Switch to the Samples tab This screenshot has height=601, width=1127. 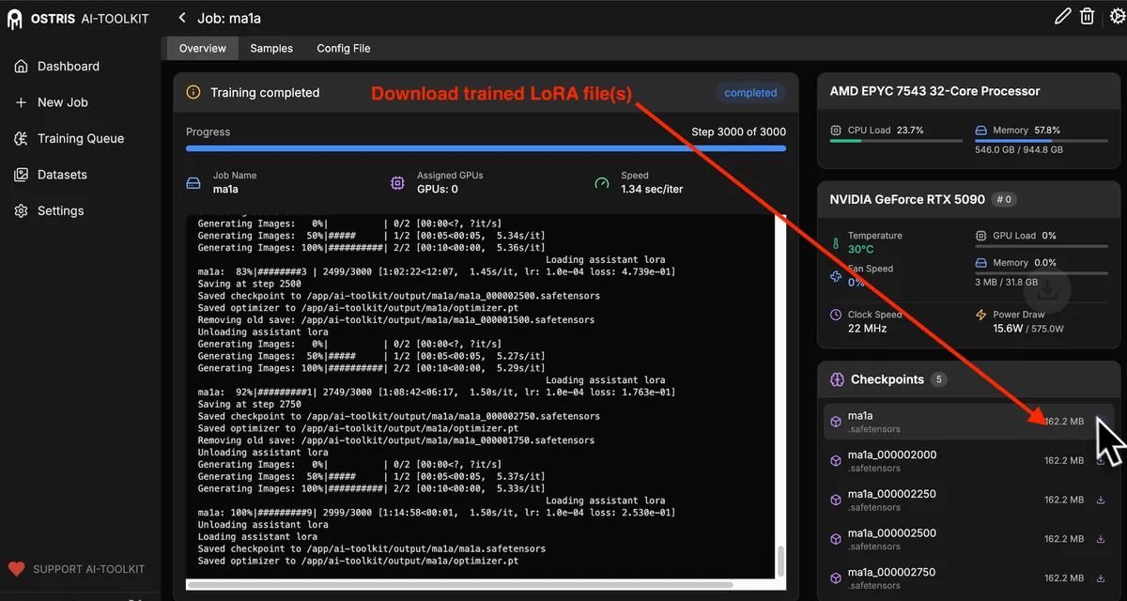point(271,48)
